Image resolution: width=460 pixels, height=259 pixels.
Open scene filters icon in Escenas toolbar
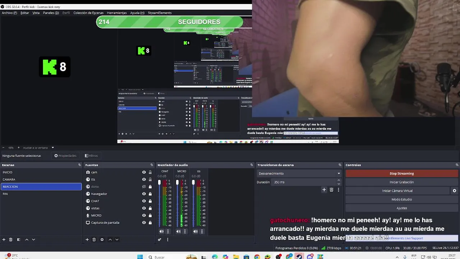point(19,240)
